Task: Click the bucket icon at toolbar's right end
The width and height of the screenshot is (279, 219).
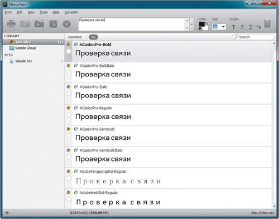Action: pyautogui.click(x=267, y=24)
